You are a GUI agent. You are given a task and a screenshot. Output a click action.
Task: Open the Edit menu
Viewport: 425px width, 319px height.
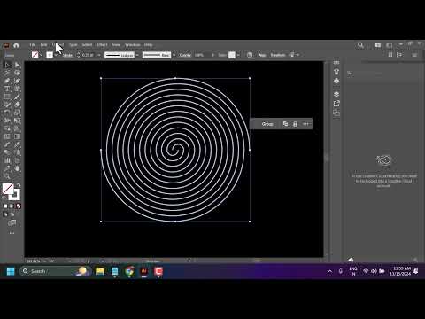tap(43, 45)
